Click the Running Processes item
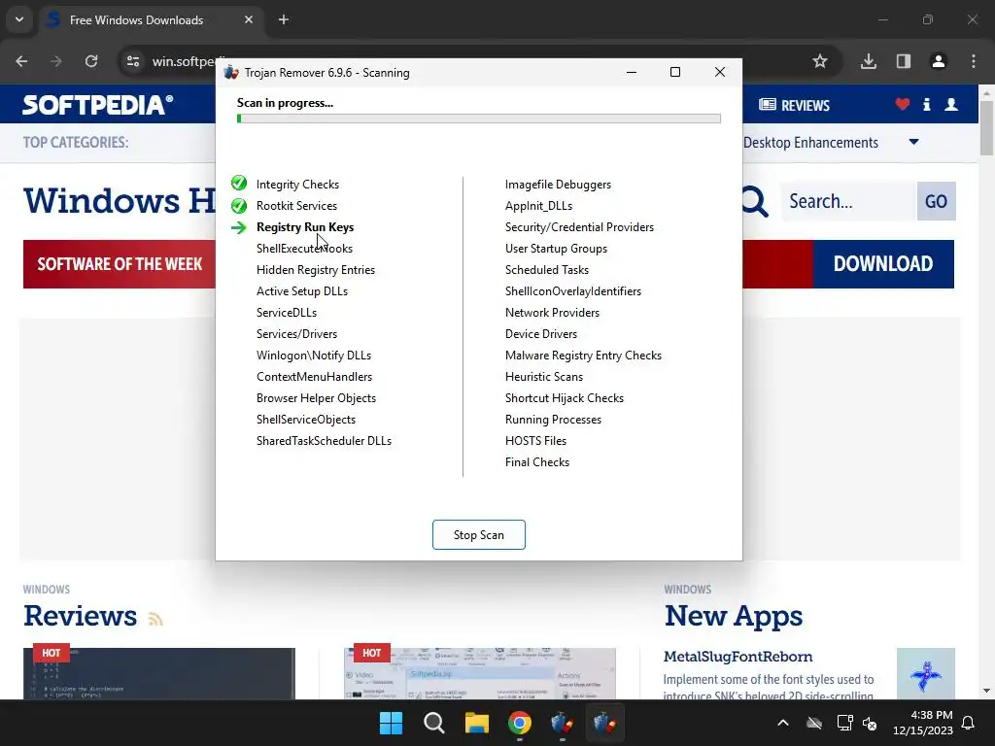 point(553,420)
